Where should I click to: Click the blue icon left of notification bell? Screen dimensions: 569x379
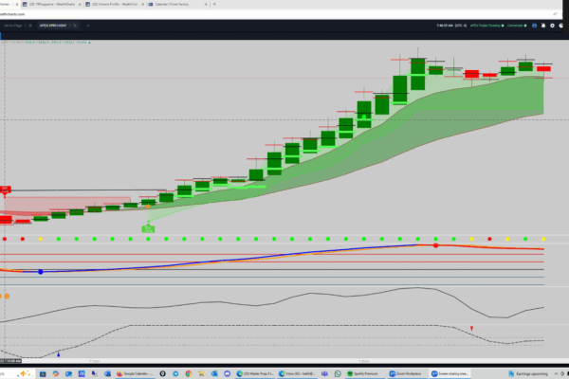pos(534,26)
